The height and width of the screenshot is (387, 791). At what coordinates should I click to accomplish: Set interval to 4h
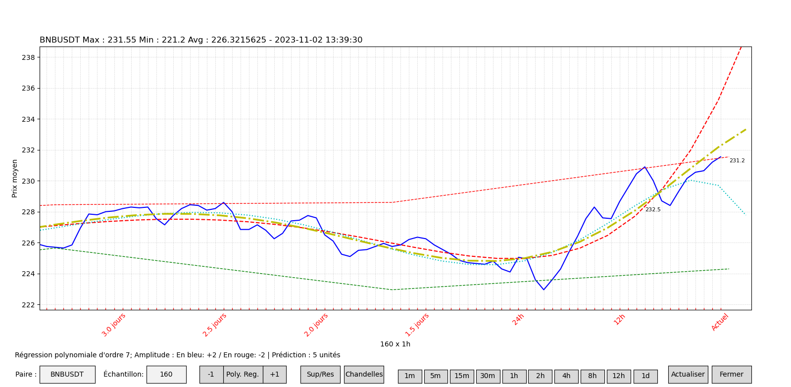tap(566, 376)
